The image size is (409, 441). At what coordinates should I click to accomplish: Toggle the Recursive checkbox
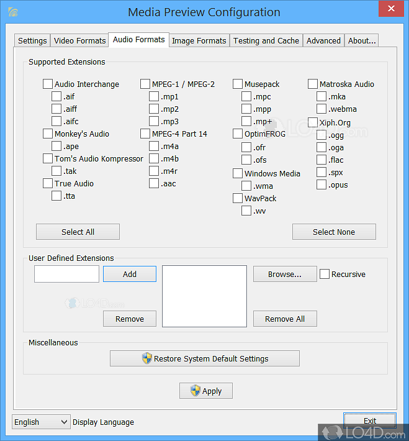click(325, 274)
